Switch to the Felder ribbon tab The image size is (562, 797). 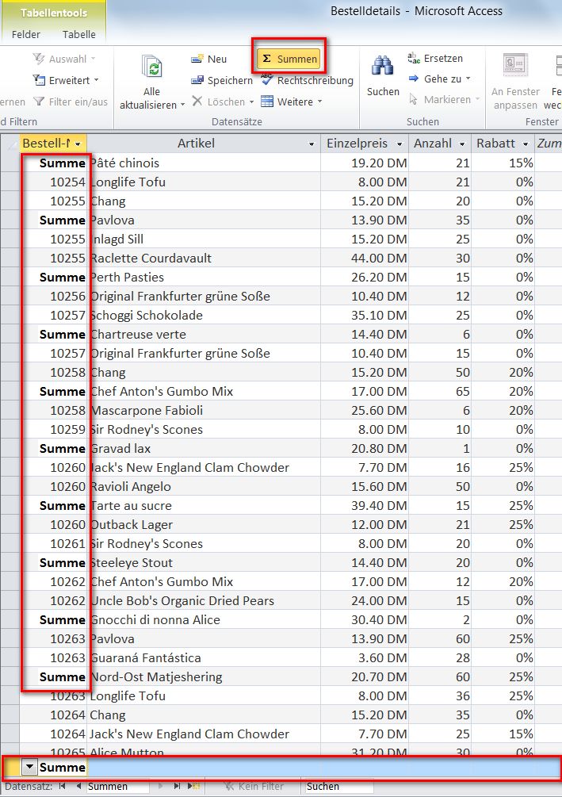pyautogui.click(x=26, y=35)
